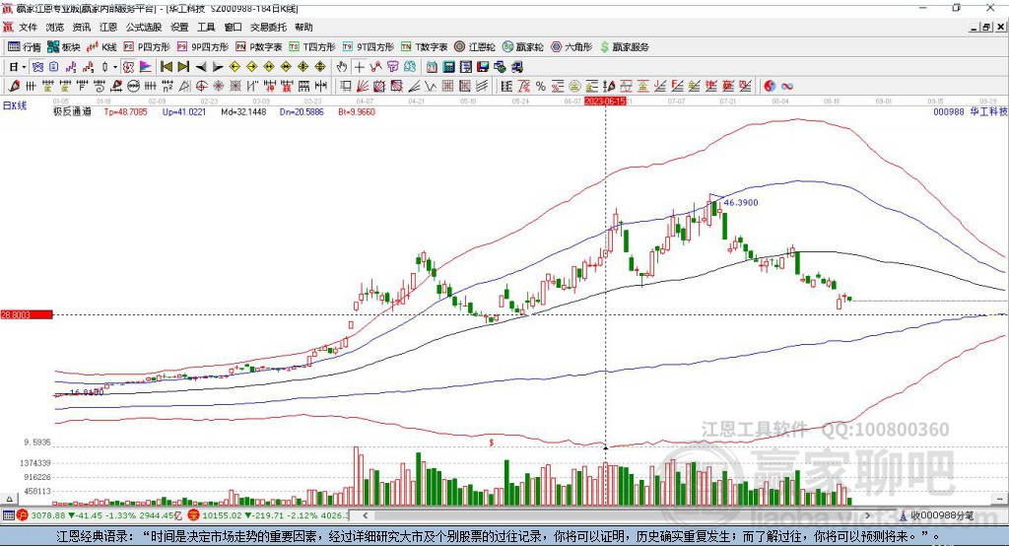The height and width of the screenshot is (546, 1009).
Task: Open the 六角形 hexagon tool
Action: [x=572, y=47]
